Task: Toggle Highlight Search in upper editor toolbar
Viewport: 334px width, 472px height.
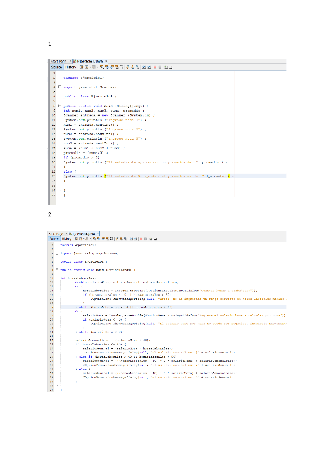Action: point(117,67)
